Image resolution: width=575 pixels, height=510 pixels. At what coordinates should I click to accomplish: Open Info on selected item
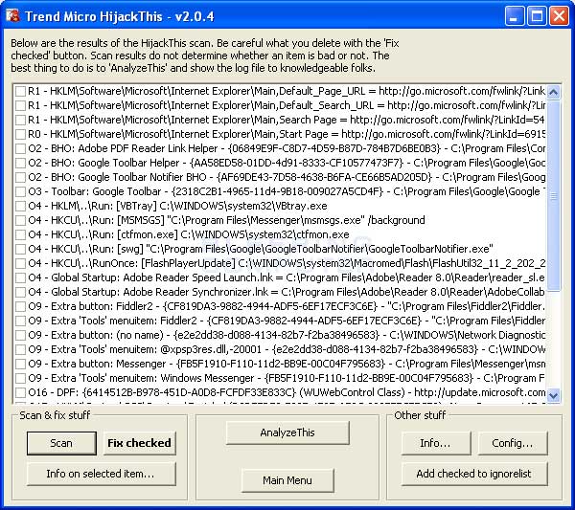pyautogui.click(x=101, y=474)
